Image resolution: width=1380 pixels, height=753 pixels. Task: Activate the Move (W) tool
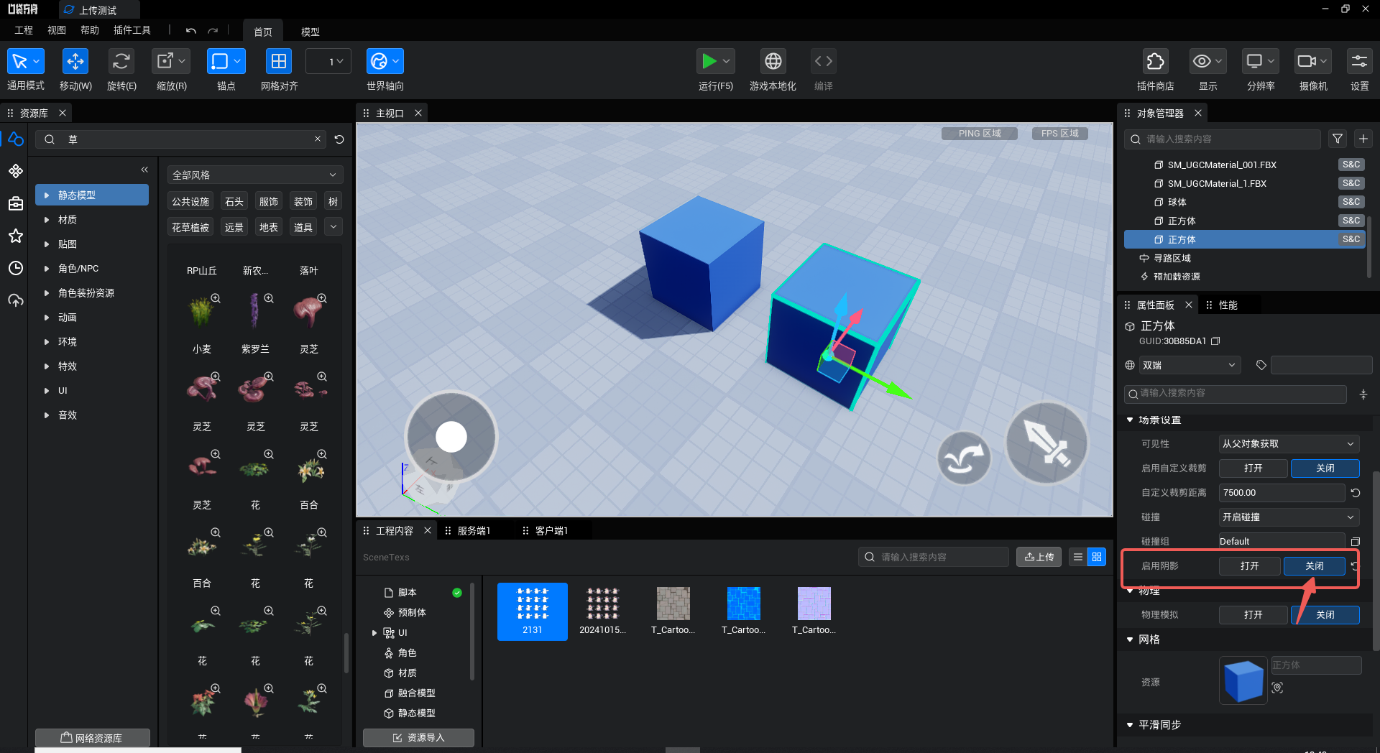coord(75,61)
